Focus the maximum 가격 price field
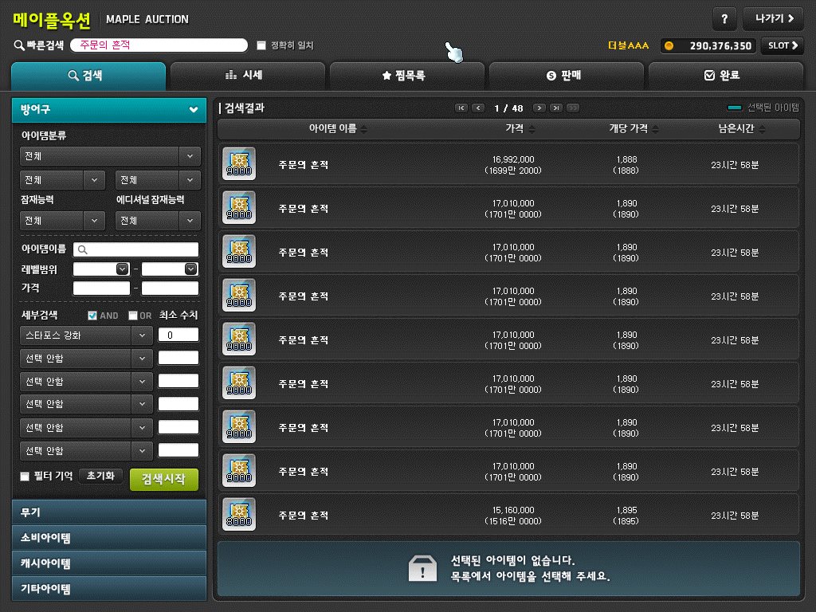The width and height of the screenshot is (816, 612). [x=171, y=288]
